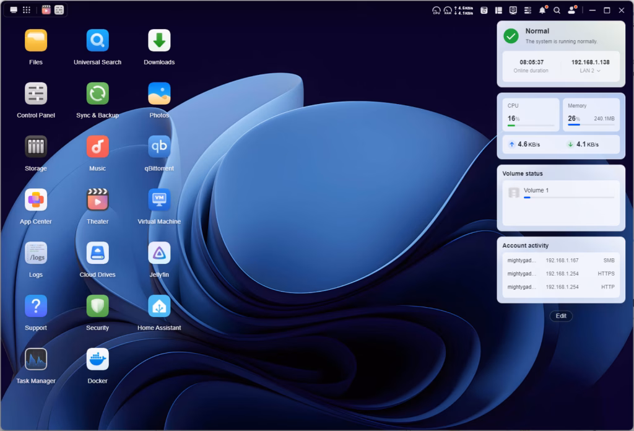Open the Storage manager
This screenshot has width=634, height=431.
(x=36, y=147)
